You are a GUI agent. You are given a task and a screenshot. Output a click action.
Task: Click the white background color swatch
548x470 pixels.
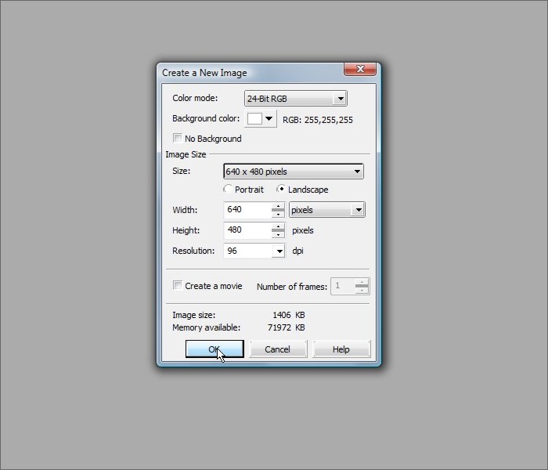tap(254, 119)
